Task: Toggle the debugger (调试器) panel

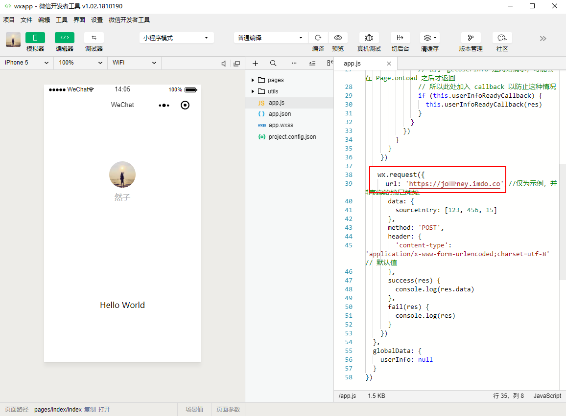Action: [94, 38]
